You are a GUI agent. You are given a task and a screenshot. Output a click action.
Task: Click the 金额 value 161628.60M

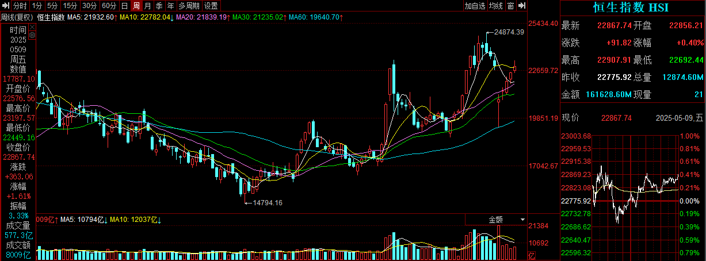coord(608,94)
